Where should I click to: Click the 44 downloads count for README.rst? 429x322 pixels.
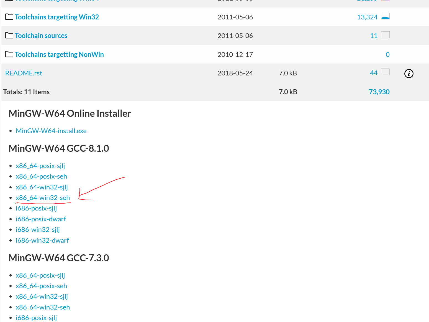point(374,73)
